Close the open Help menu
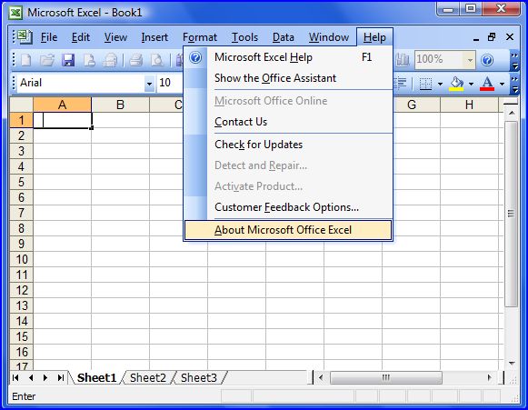This screenshot has height=410, width=528. [x=374, y=37]
